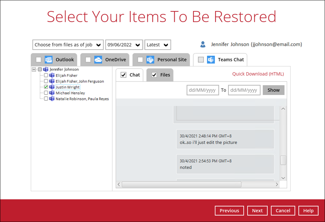The image size is (325, 222).
Task: Open the 09/06/2022 date dropdown
Action: click(x=124, y=45)
